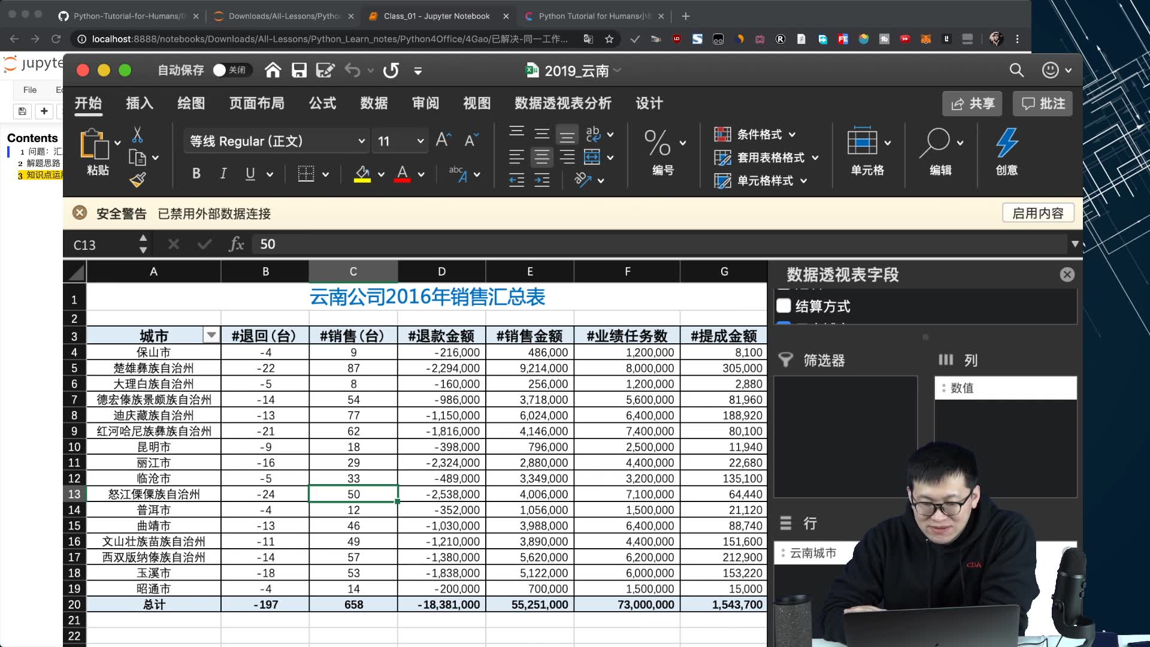1150x647 pixels.
Task: Click the 创意 lightning bolt icon
Action: tap(1007, 144)
